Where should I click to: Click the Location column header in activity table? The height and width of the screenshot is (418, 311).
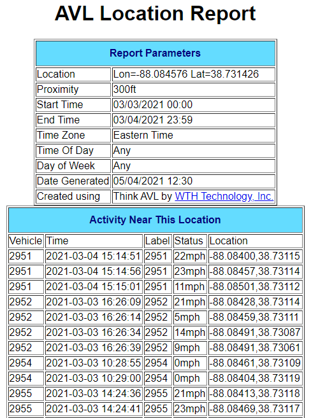(x=256, y=241)
